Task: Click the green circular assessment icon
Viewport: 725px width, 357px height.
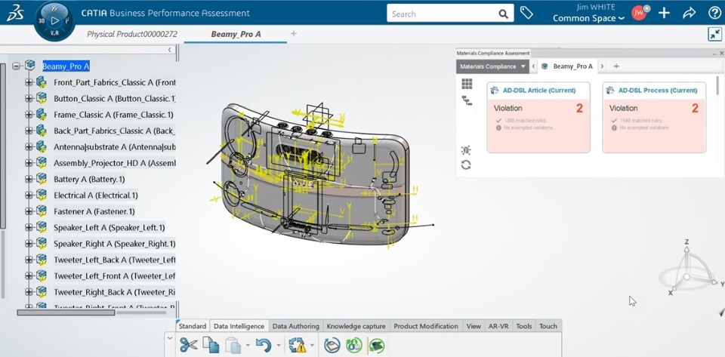Action: pos(354,346)
